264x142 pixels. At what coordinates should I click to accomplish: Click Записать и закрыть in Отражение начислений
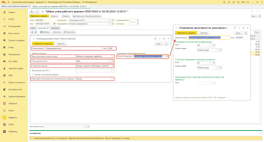click(186, 33)
